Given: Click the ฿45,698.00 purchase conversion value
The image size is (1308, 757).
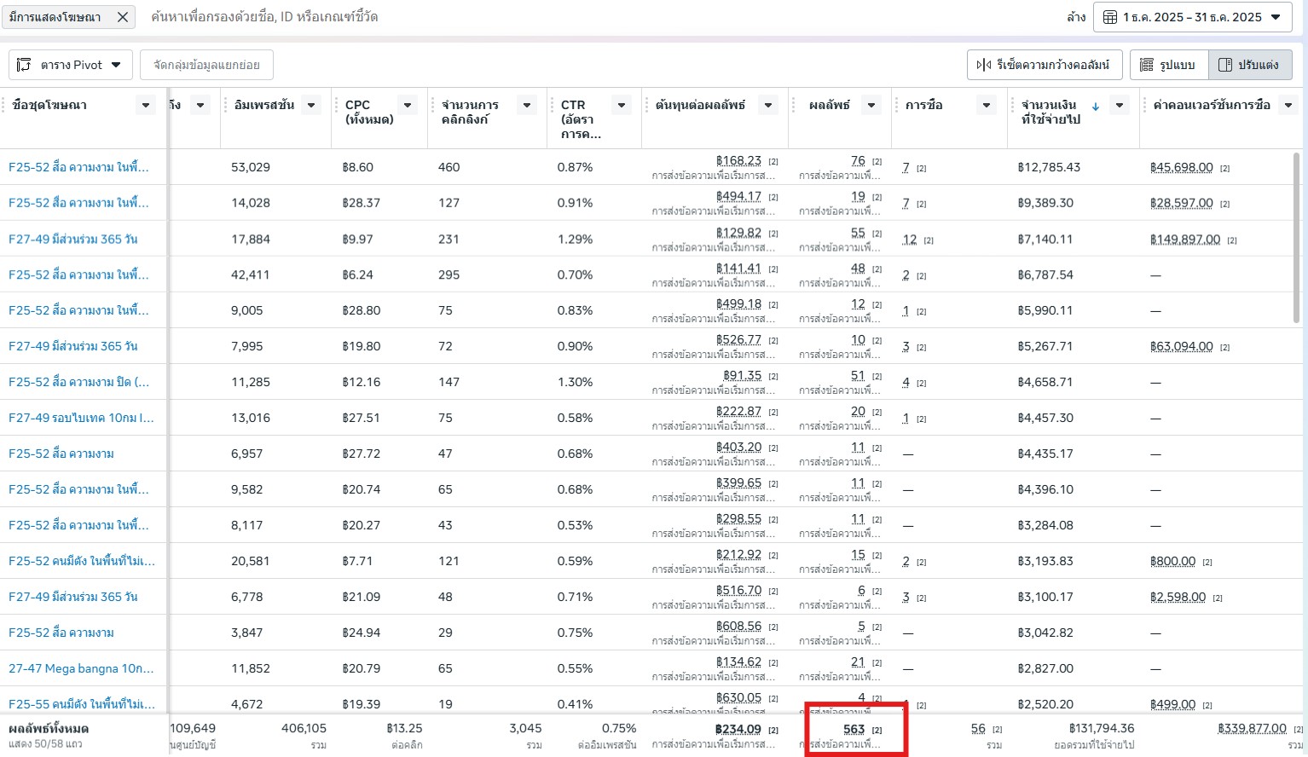Looking at the screenshot, I should click(x=1181, y=167).
